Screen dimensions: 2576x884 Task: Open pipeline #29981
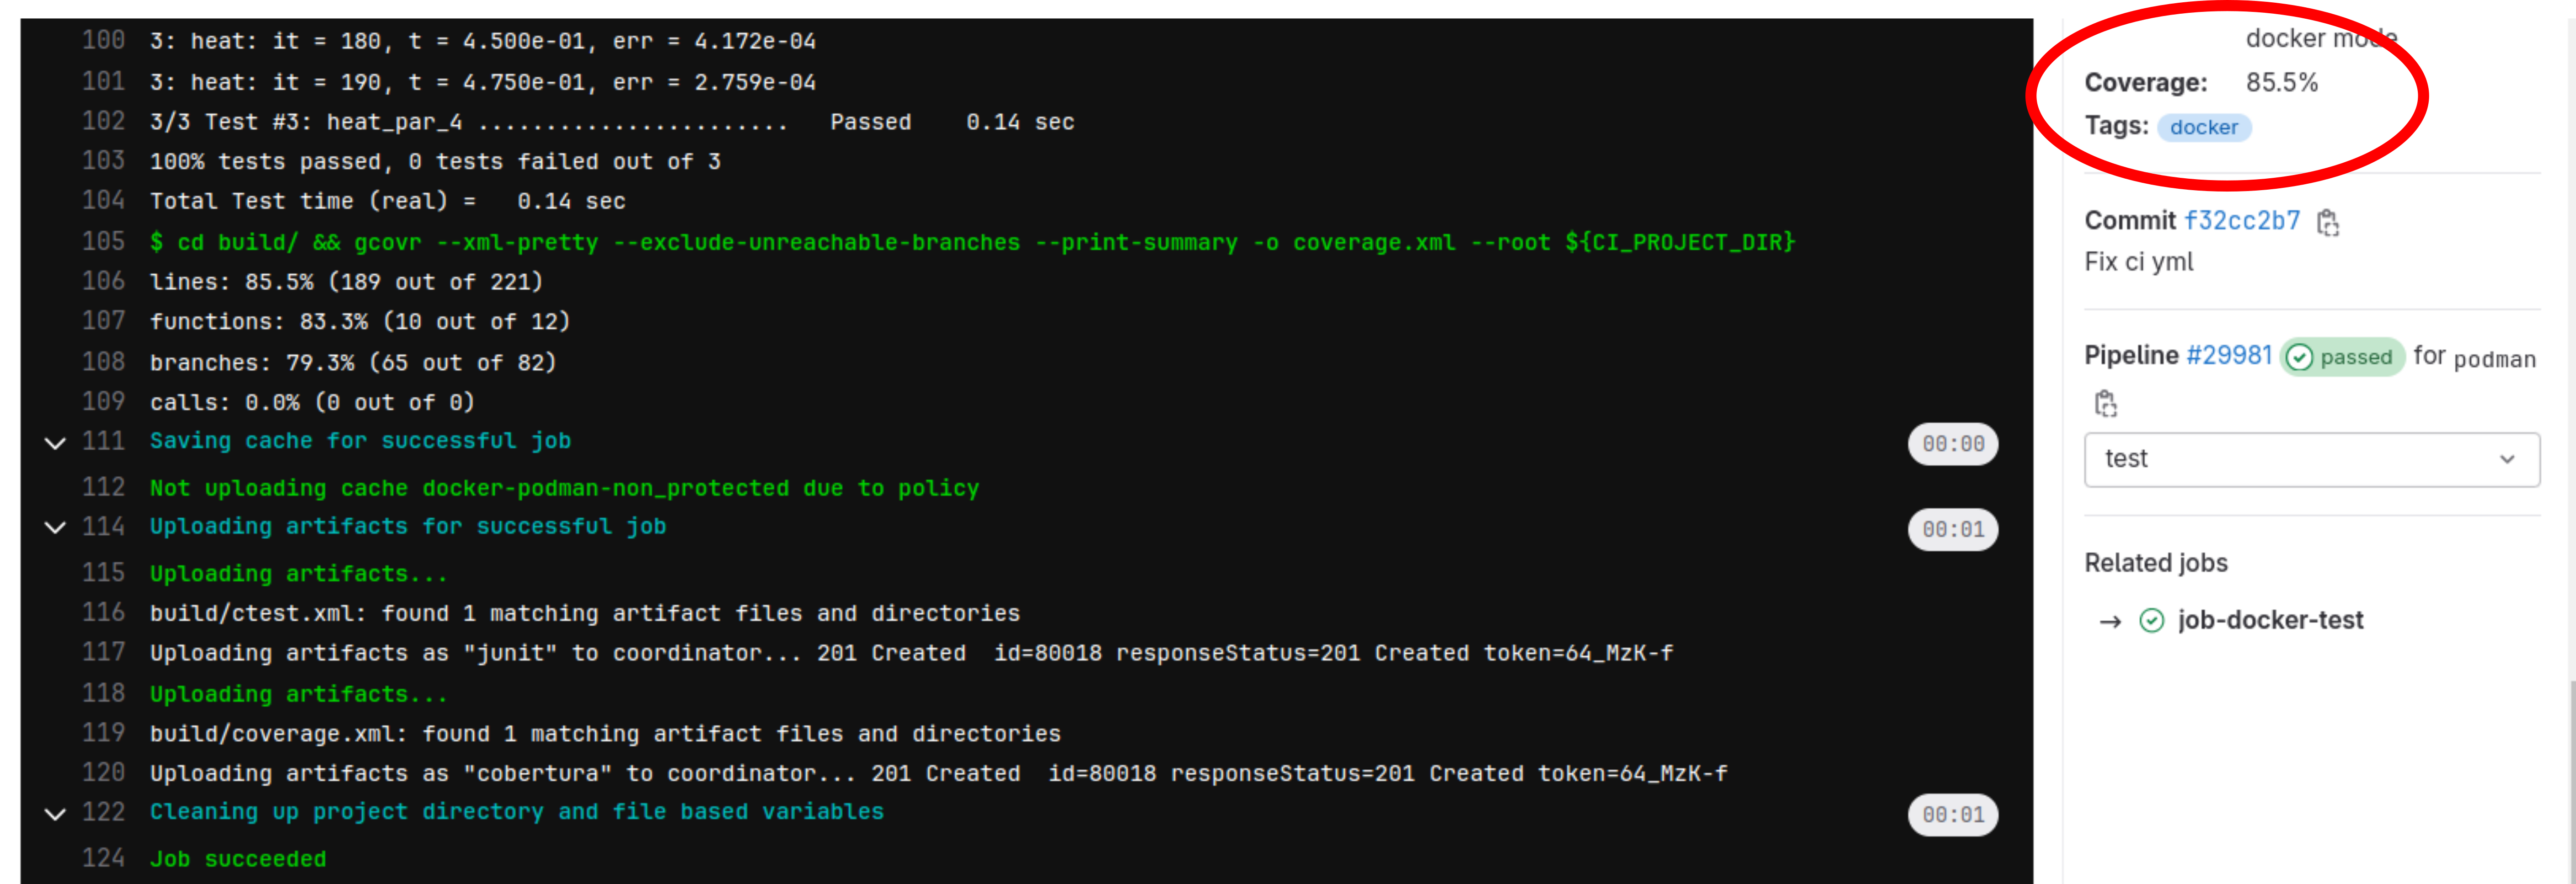pyautogui.click(x=2228, y=356)
